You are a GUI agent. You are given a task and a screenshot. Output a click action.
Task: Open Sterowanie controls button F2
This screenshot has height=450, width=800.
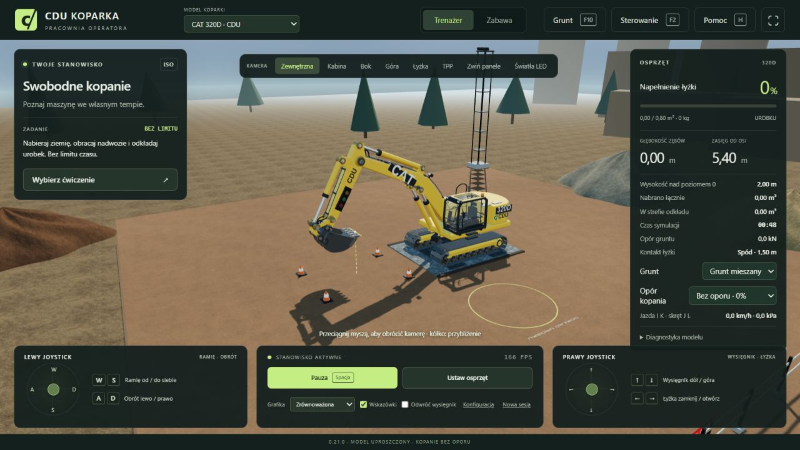[x=650, y=20]
